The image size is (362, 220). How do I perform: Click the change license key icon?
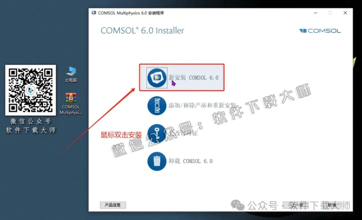coord(156,133)
